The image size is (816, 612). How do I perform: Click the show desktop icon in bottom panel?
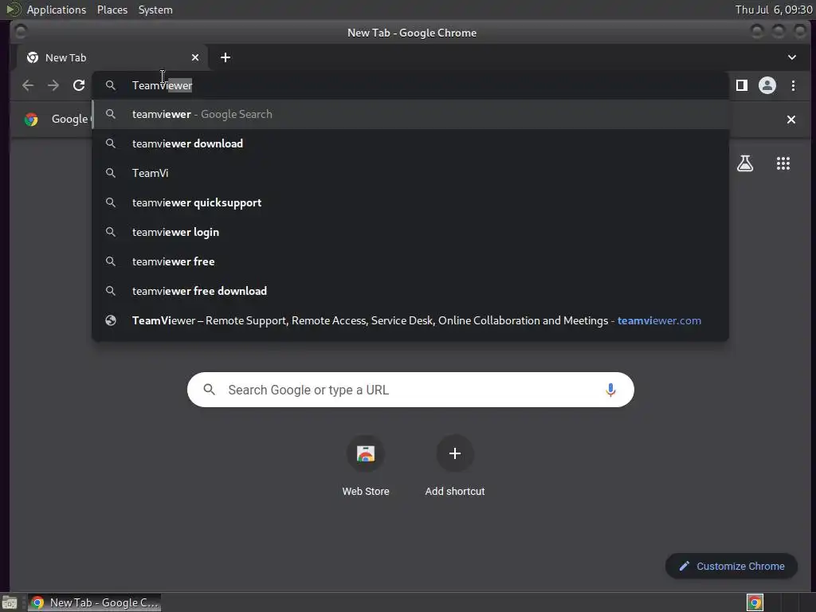[x=10, y=602]
